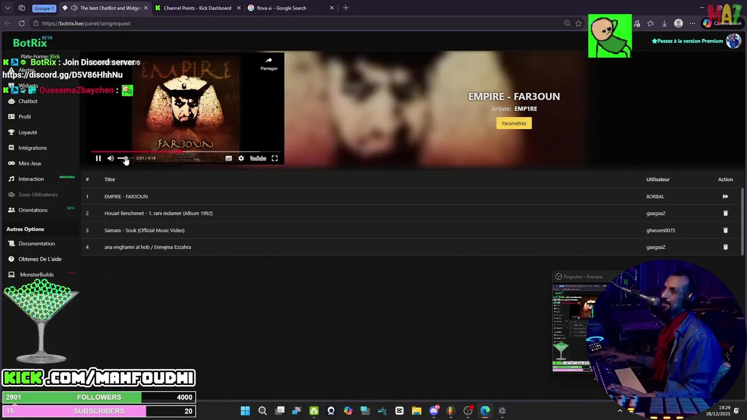
Task: Pause the YouTube video player
Action: (98, 159)
